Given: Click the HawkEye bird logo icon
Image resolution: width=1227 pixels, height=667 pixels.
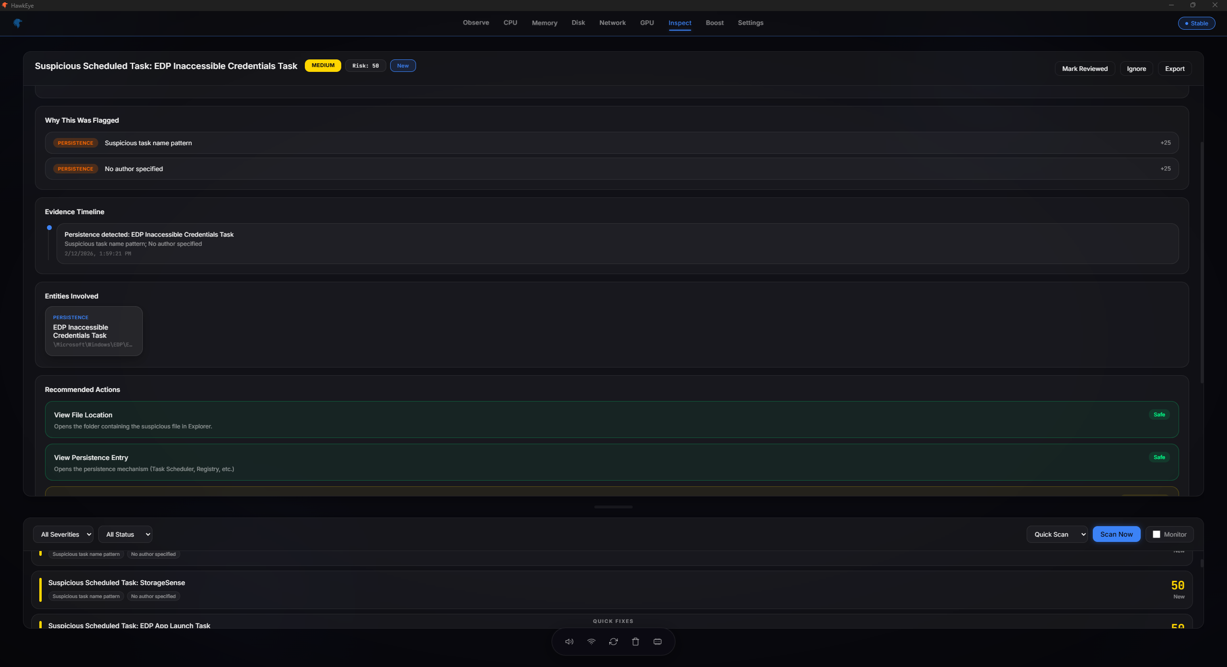Looking at the screenshot, I should pyautogui.click(x=18, y=23).
